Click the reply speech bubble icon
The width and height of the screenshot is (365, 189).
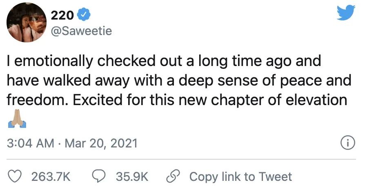100,176
